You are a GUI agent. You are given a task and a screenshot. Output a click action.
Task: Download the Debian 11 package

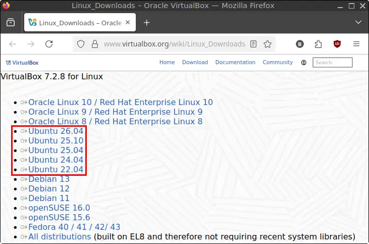pyautogui.click(x=49, y=199)
